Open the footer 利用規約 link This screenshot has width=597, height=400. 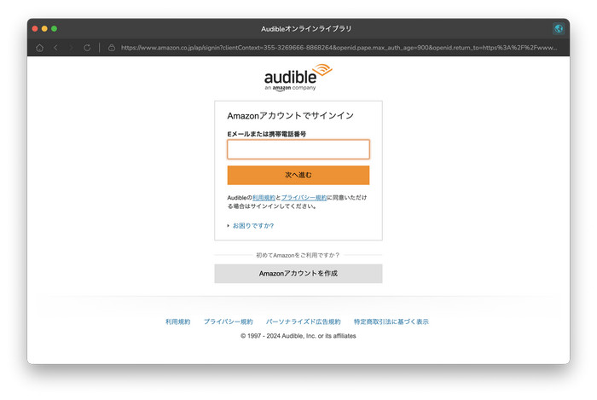click(177, 322)
